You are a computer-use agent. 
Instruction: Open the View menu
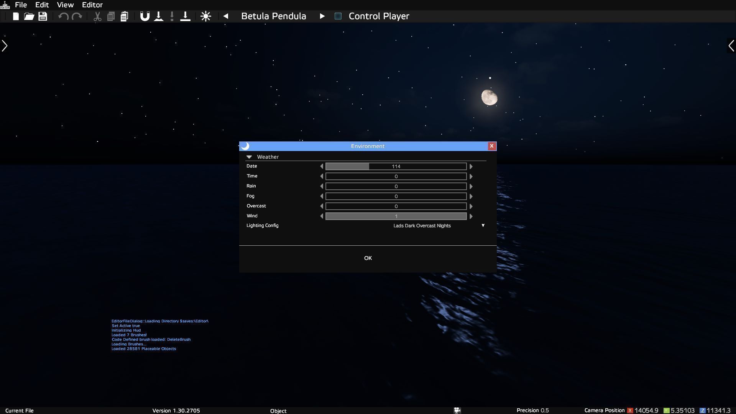coord(65,5)
